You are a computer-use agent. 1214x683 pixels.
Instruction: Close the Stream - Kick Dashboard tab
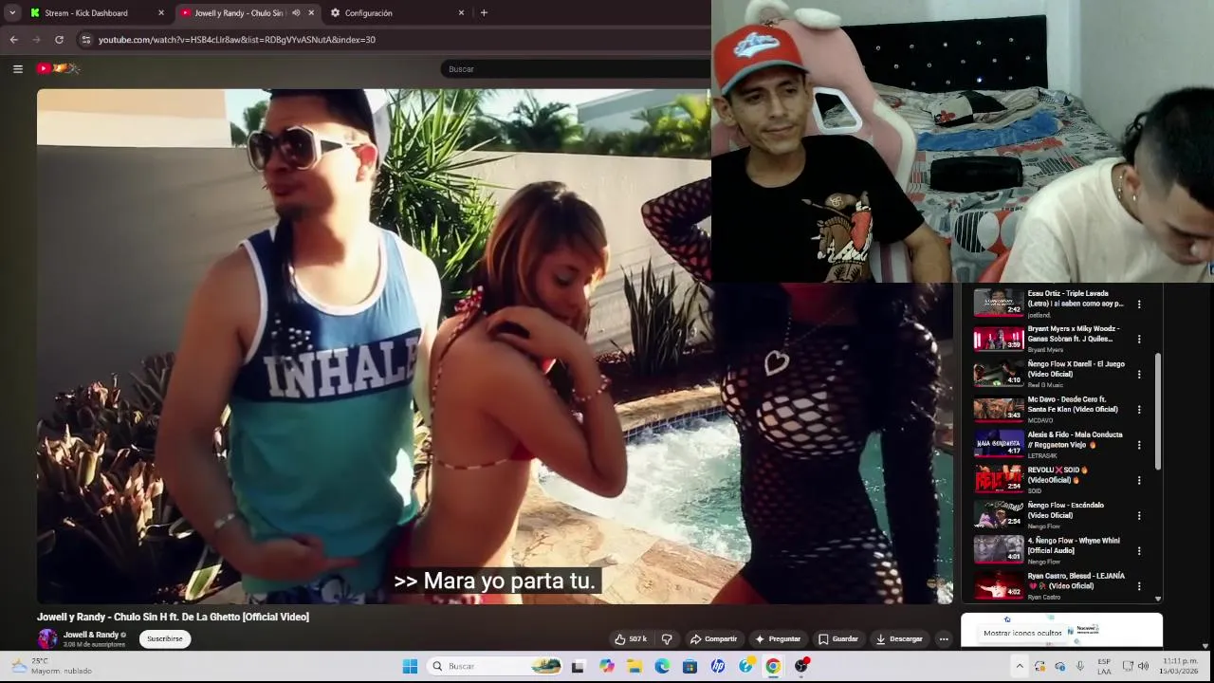coord(160,13)
